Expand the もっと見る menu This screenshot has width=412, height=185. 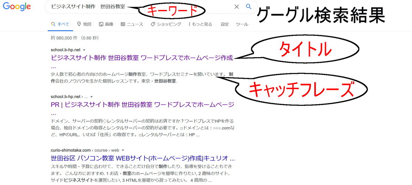pyautogui.click(x=200, y=24)
